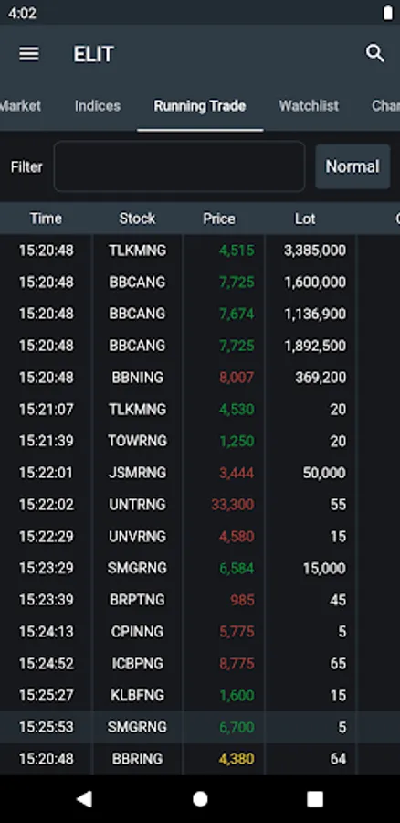Click price 6,584 of SMGRNG

click(237, 568)
